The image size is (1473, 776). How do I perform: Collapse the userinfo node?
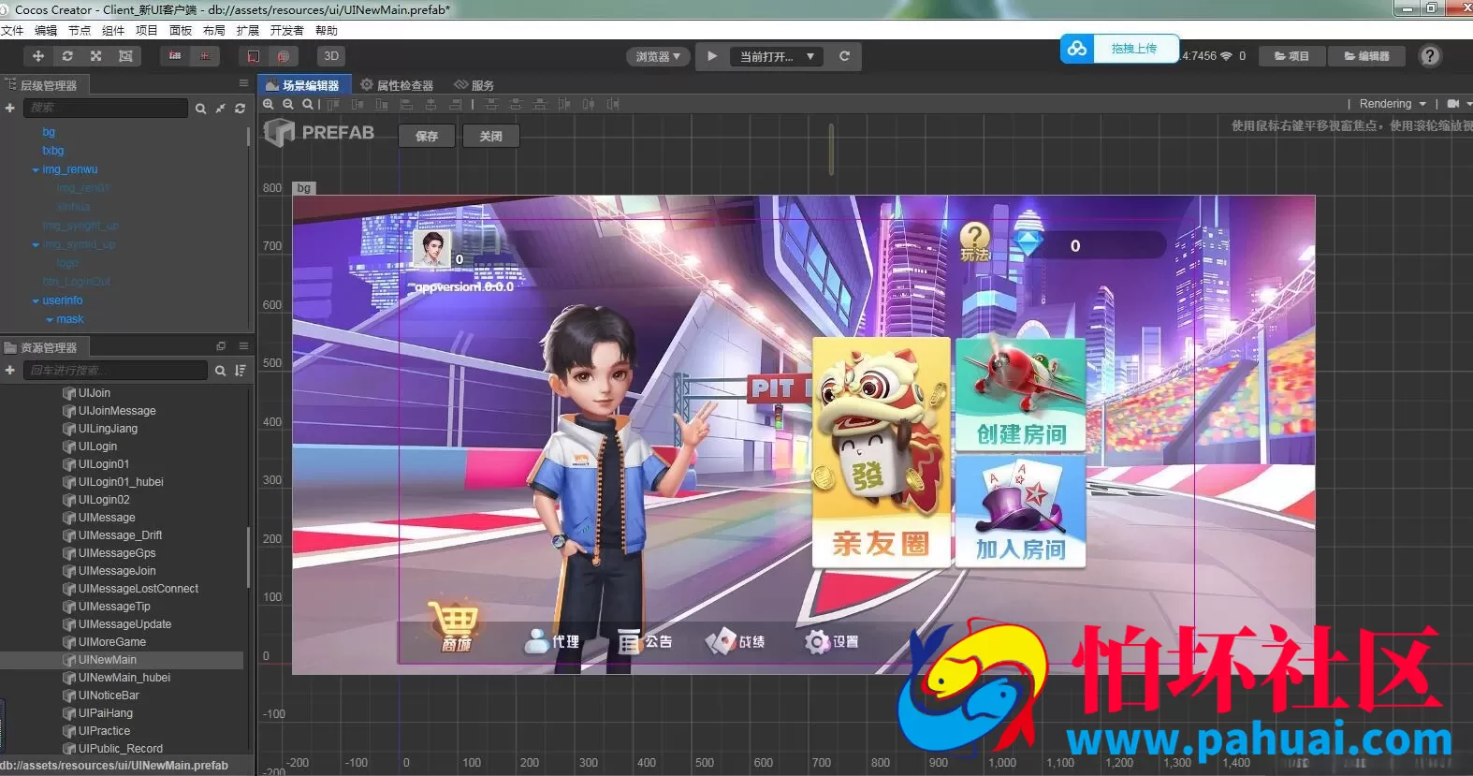(x=36, y=301)
